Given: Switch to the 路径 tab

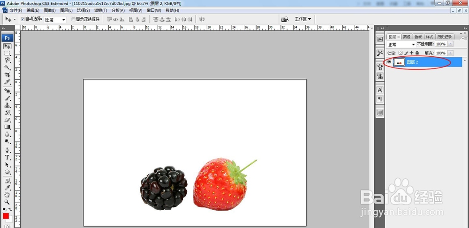Looking at the screenshot, I should (407, 37).
